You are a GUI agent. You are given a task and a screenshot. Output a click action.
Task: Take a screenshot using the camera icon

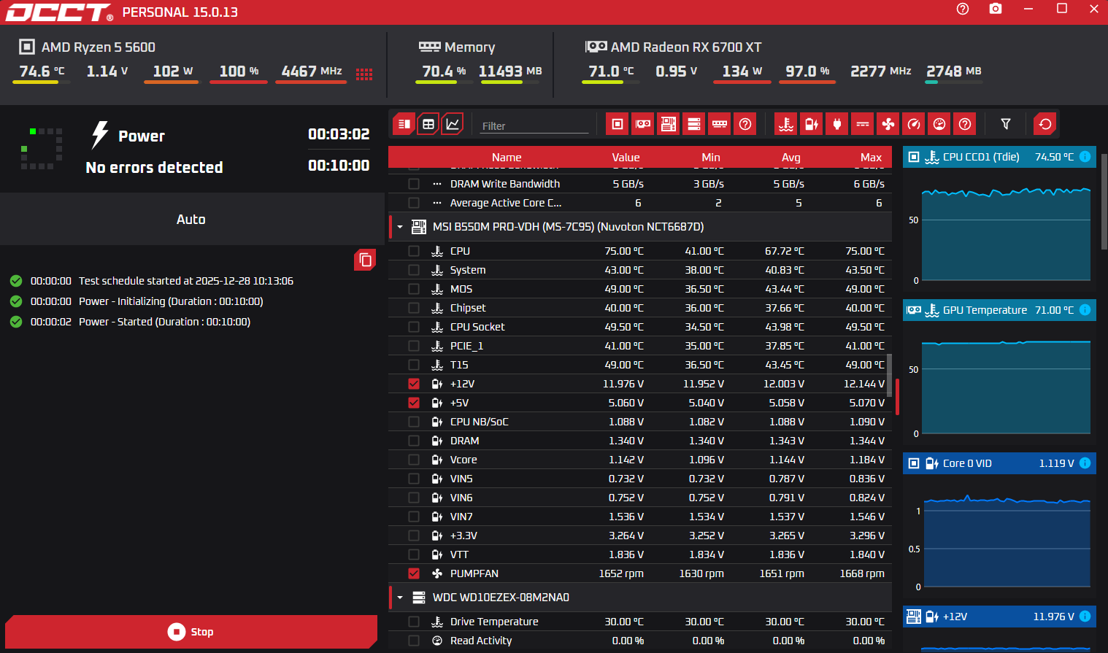tap(996, 9)
